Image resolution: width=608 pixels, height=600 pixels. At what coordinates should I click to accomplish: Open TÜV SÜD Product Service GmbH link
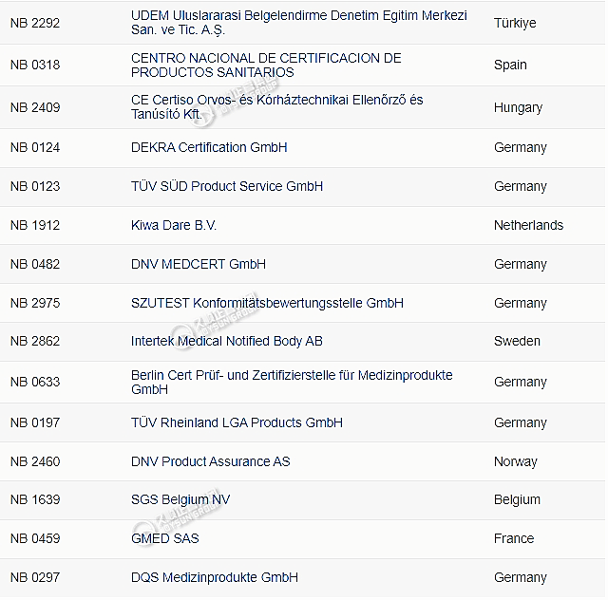(227, 186)
